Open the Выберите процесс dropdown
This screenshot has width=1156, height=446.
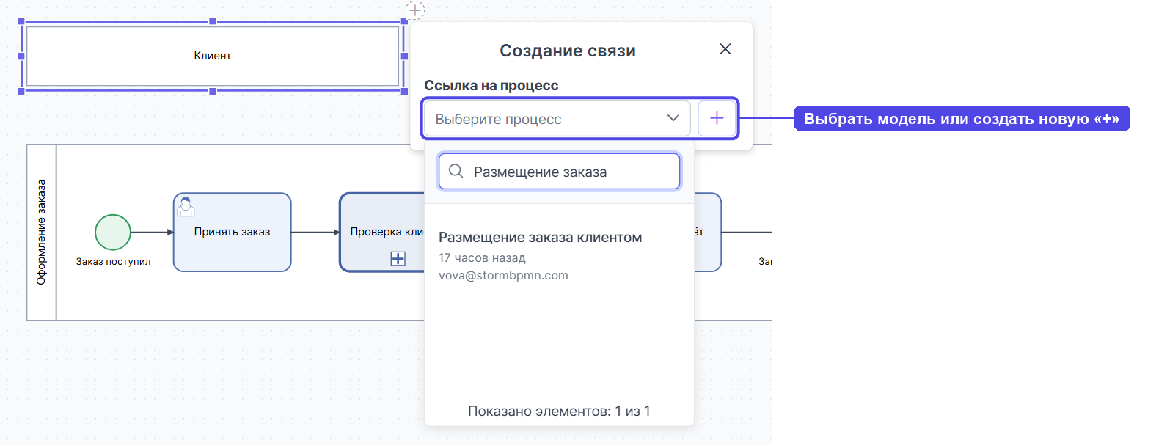point(557,119)
